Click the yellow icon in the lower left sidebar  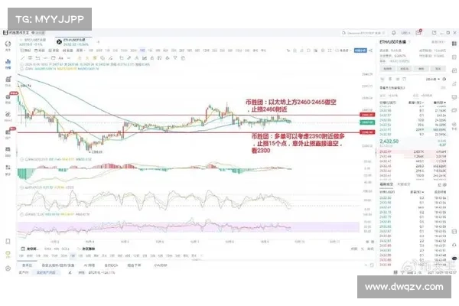point(8,253)
